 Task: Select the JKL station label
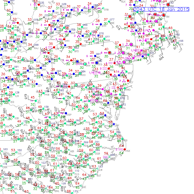click(25, 125)
